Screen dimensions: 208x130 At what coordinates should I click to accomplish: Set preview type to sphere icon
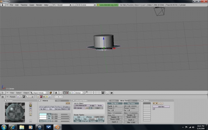pos(31,106)
